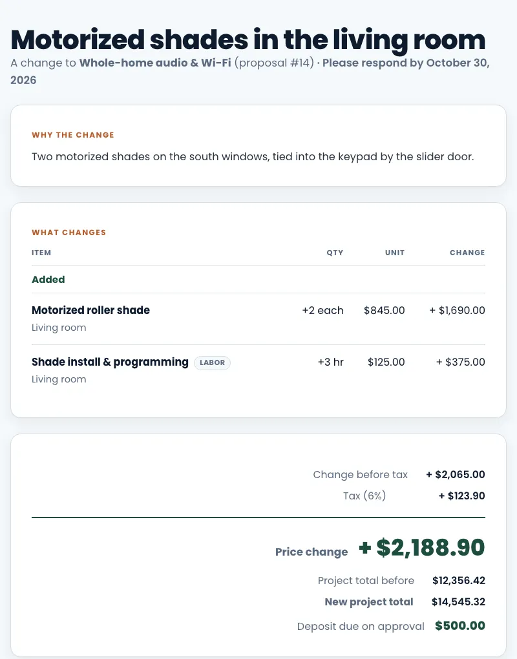Click the 'WHAT CHANGES' section label

69,233
